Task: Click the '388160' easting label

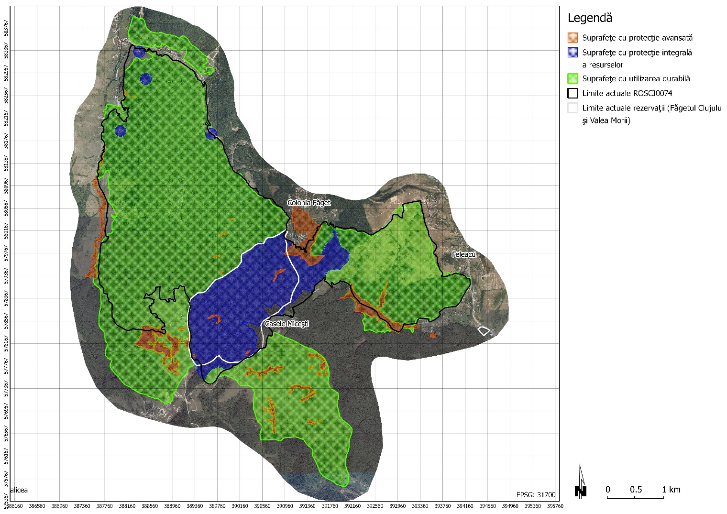Action: 127,505
